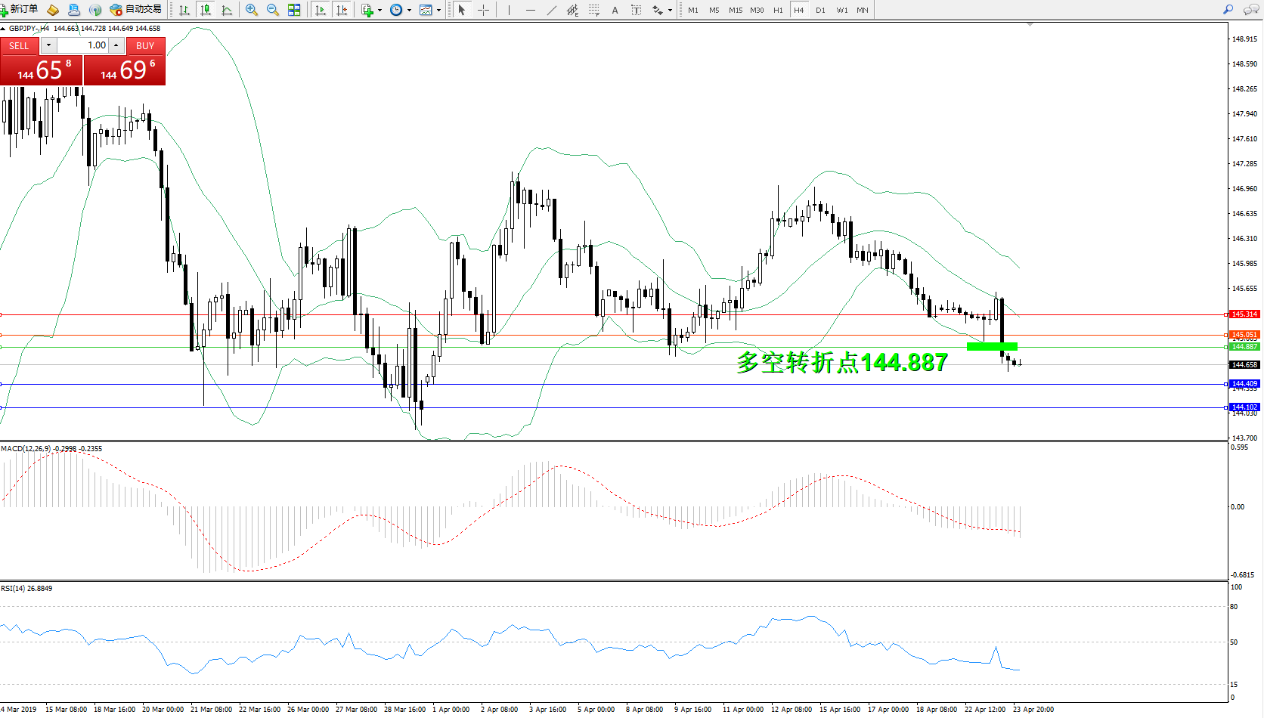Open the periodicity clock dropdown arrow
The height and width of the screenshot is (718, 1264).
click(x=410, y=11)
